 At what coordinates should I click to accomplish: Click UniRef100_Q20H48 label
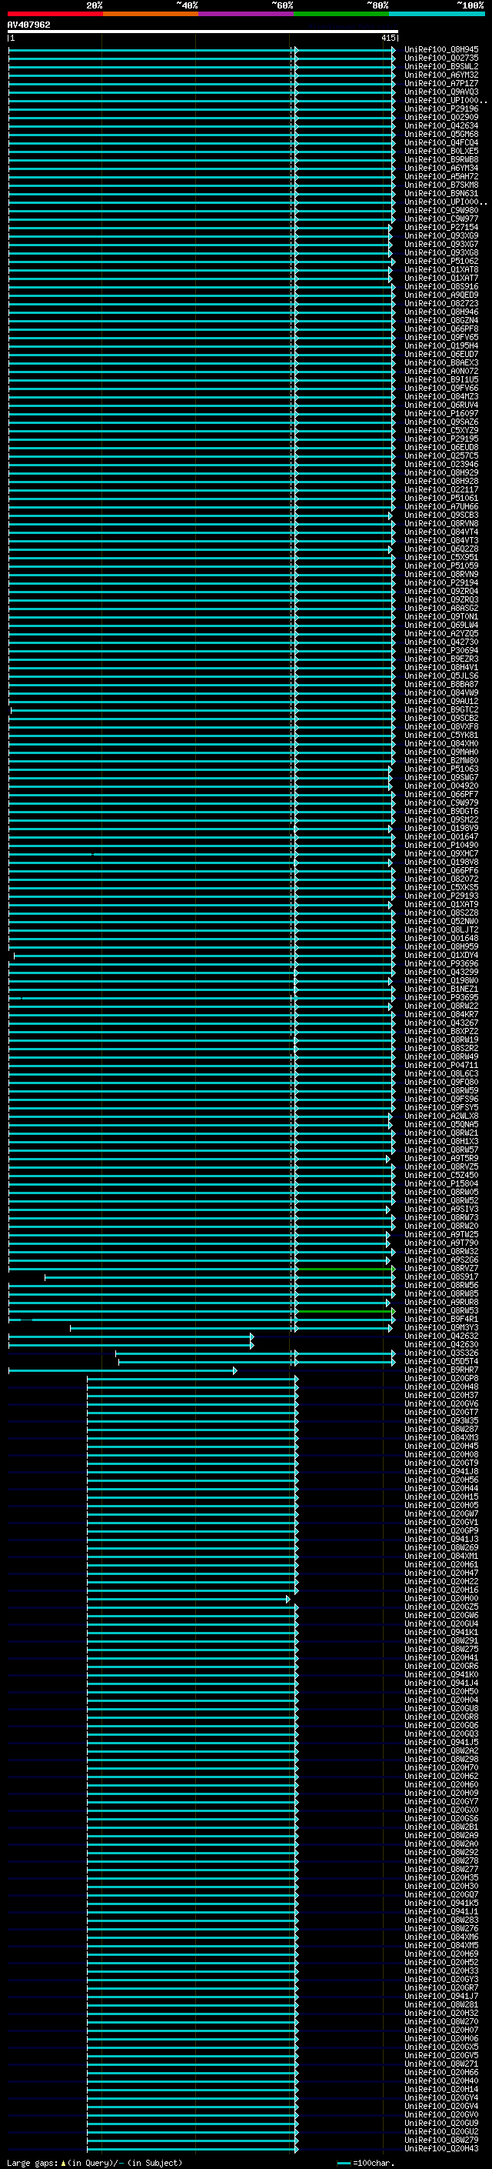coord(441,1386)
